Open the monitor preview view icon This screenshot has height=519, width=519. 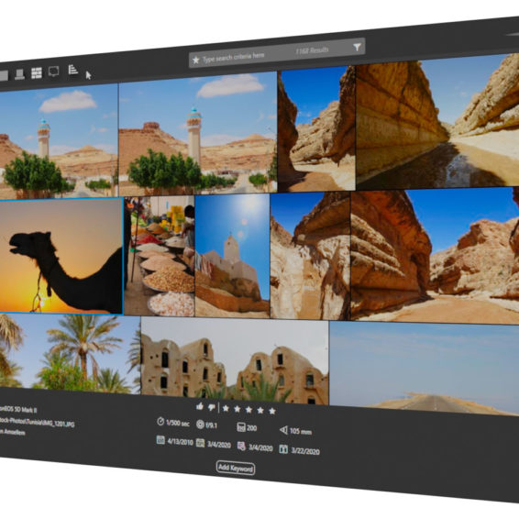(53, 72)
